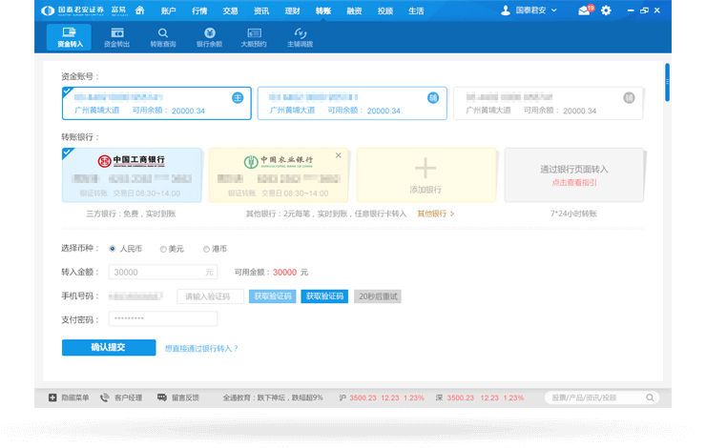Screen dimensions: 706x448
Task: Click 辅 badge on second account card
Action: click(433, 97)
